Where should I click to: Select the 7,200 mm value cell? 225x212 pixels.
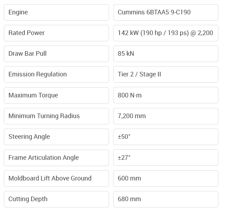pyautogui.click(x=165, y=116)
